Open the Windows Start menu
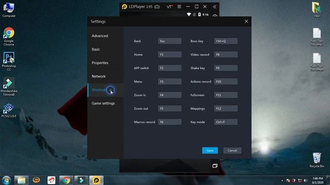The height and width of the screenshot is (185, 330). coord(6,180)
